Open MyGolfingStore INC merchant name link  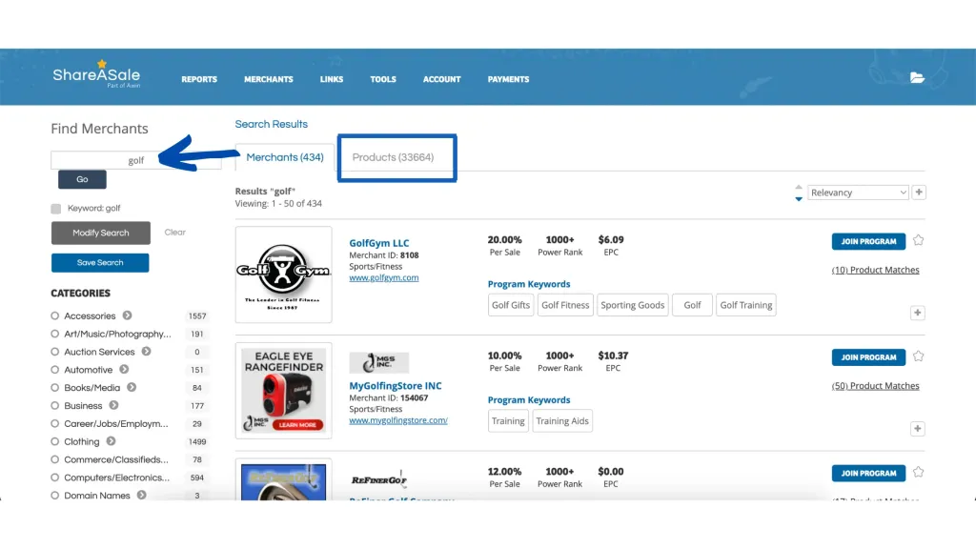tap(396, 386)
